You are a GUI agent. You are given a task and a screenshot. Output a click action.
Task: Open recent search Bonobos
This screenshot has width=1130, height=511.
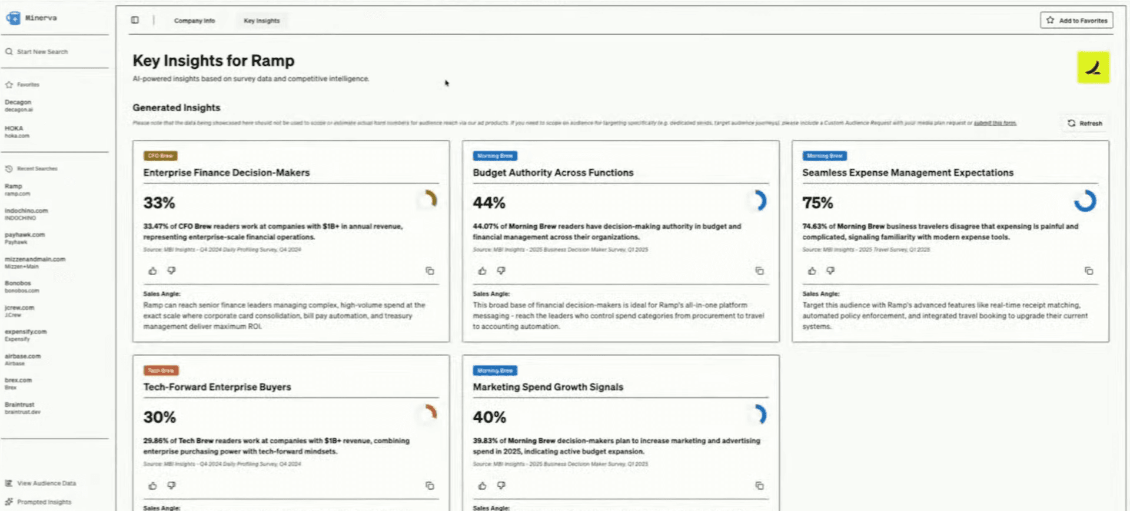click(x=22, y=287)
